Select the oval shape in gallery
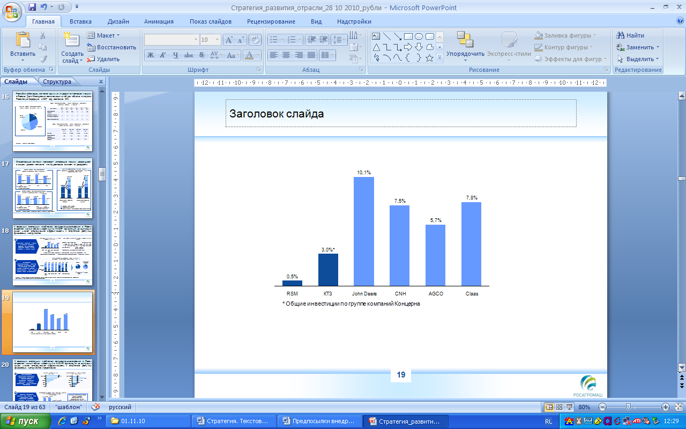The height and width of the screenshot is (429, 686). (419, 36)
